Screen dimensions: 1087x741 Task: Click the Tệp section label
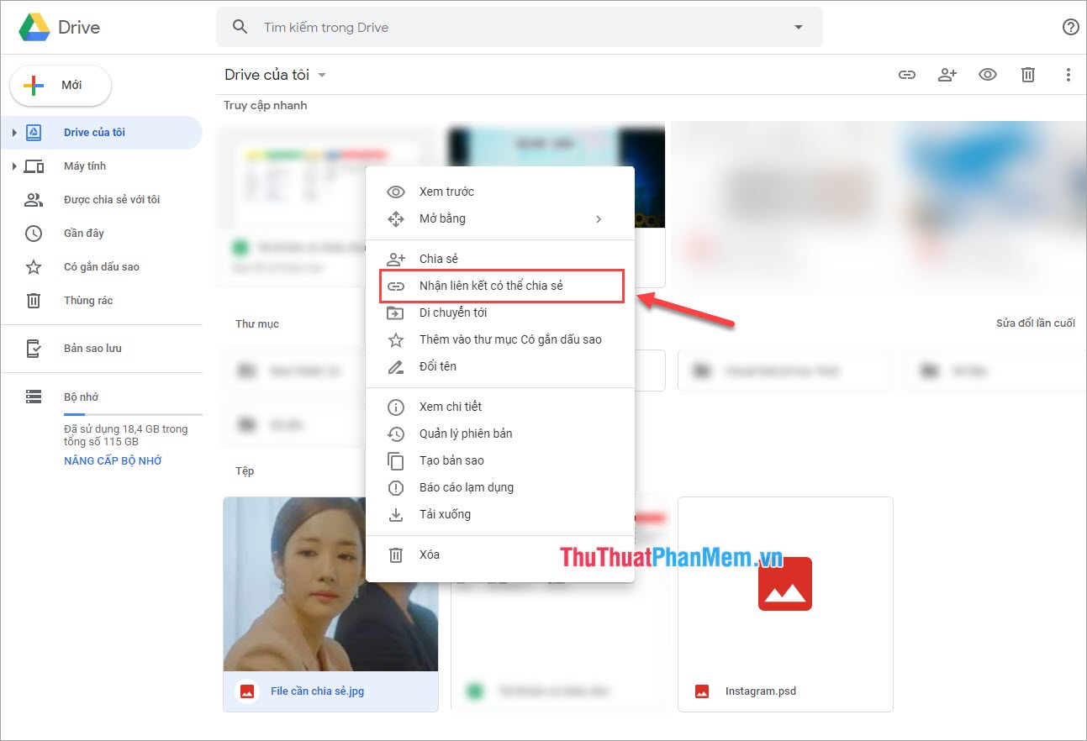(x=245, y=471)
